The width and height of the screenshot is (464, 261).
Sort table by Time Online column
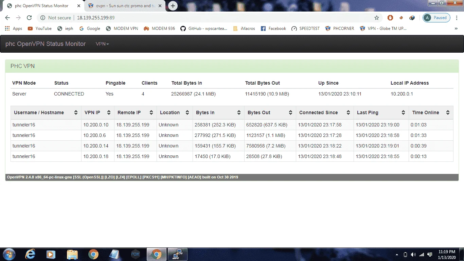pos(431,112)
